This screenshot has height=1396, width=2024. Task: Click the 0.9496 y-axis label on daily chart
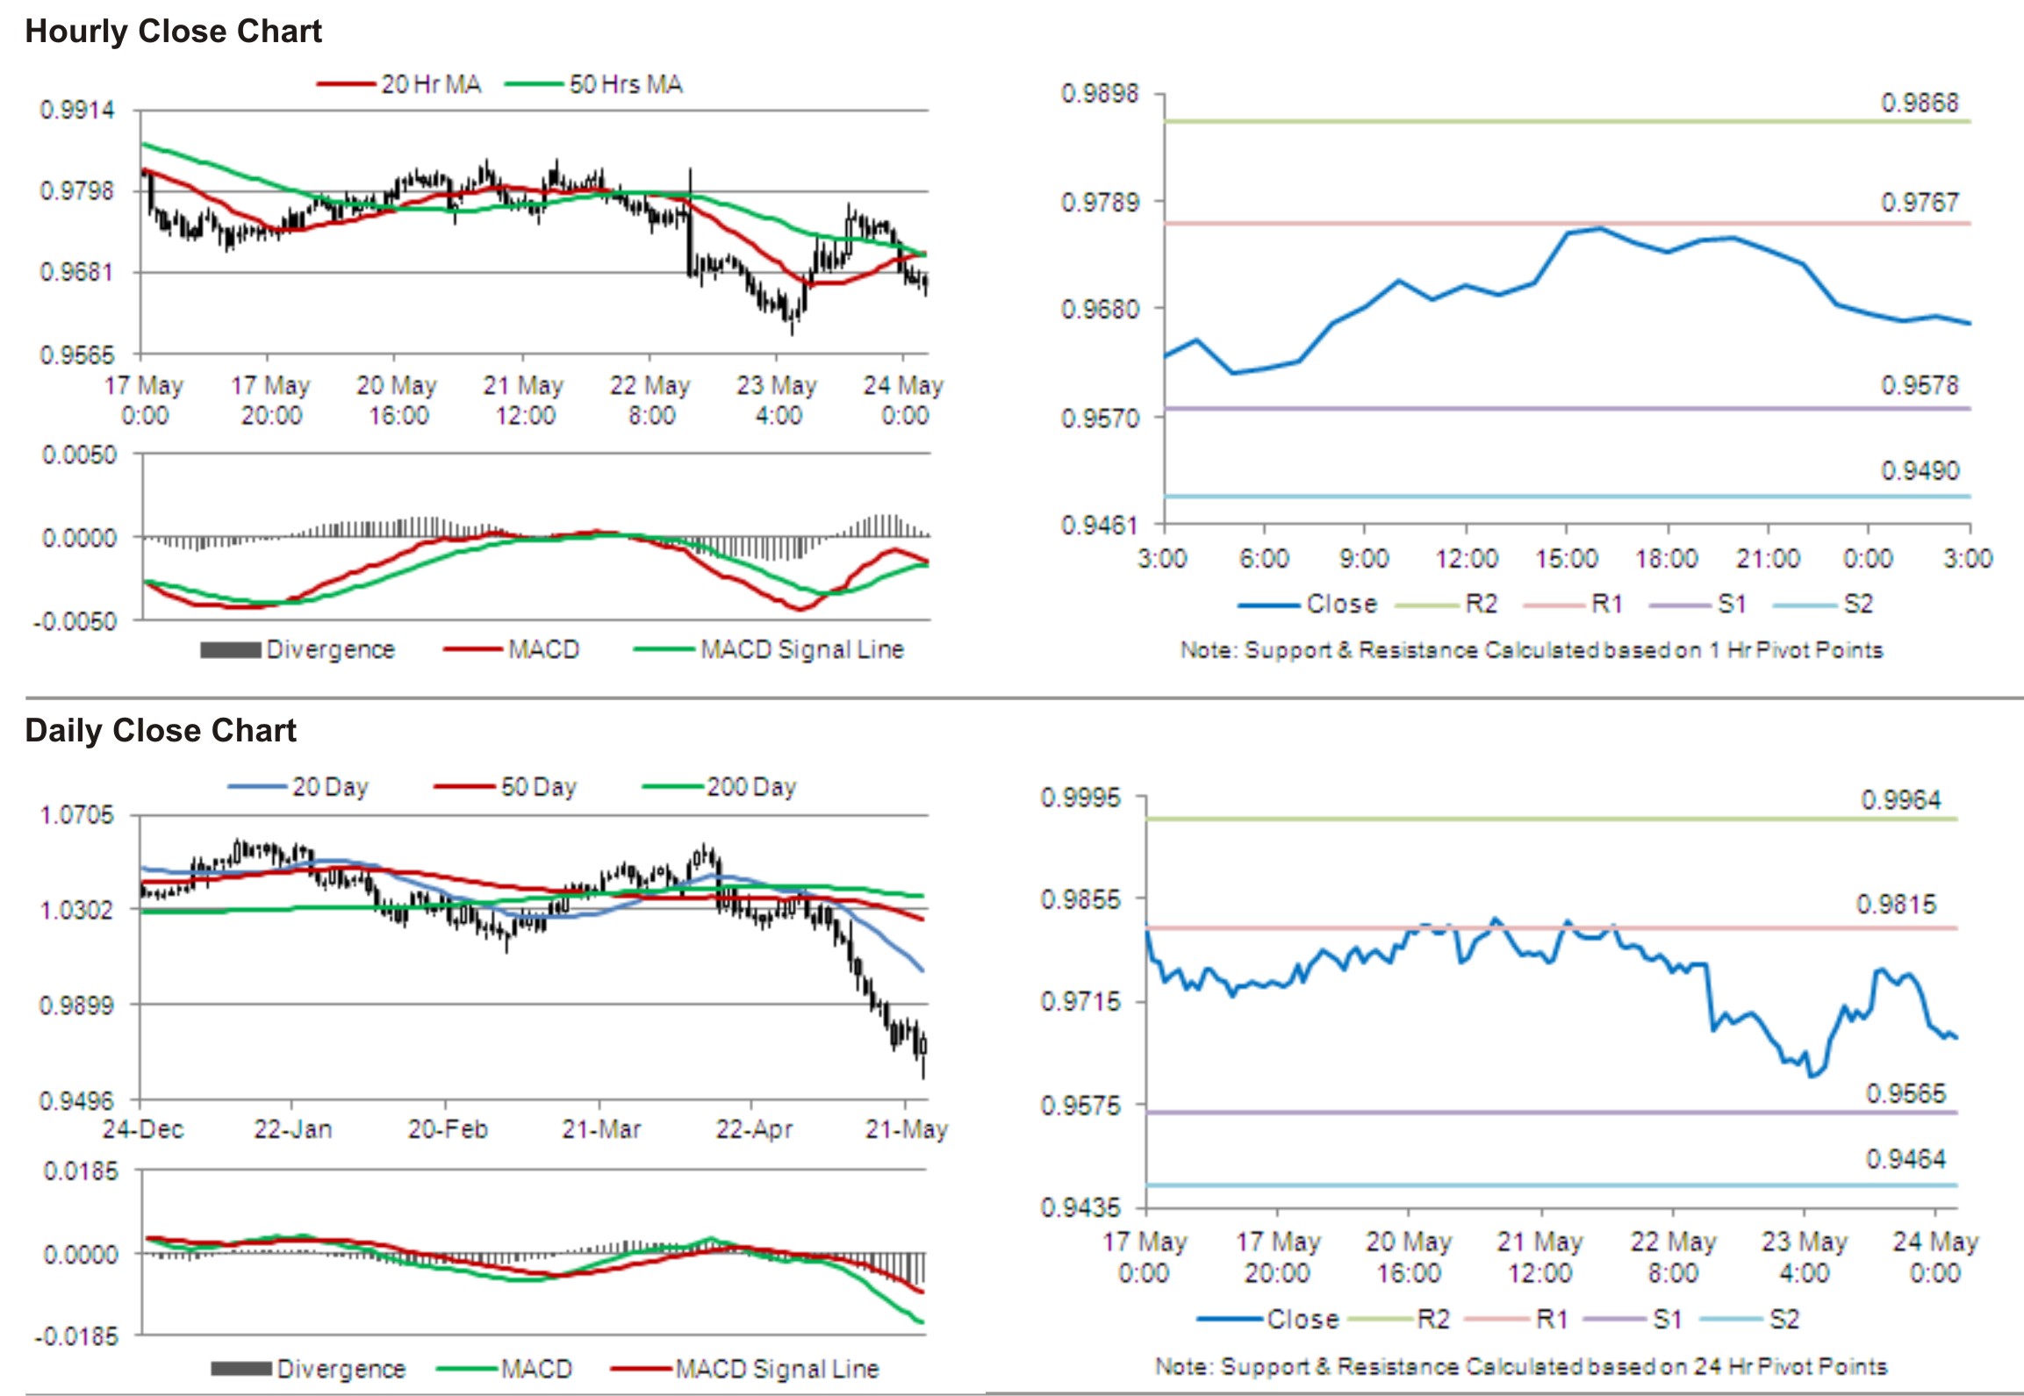point(77,1100)
